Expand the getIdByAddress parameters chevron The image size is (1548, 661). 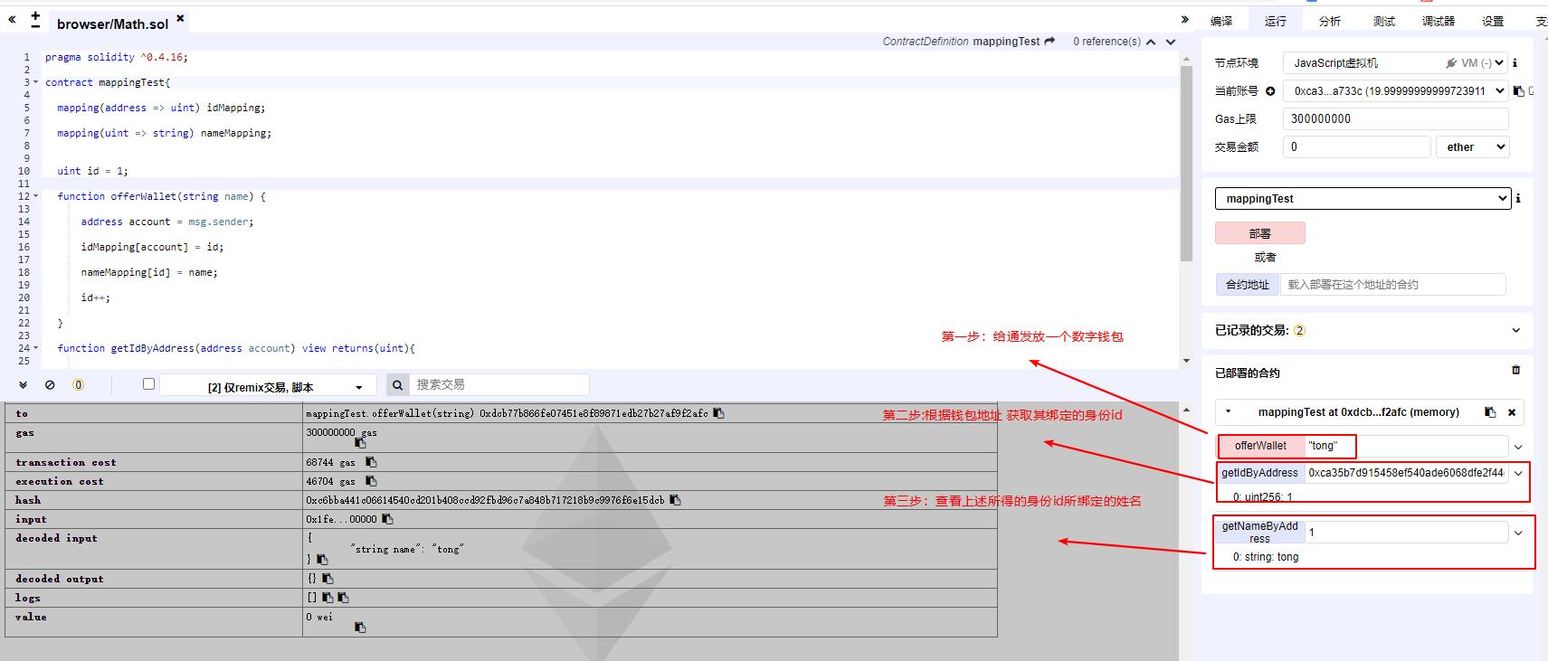1518,473
